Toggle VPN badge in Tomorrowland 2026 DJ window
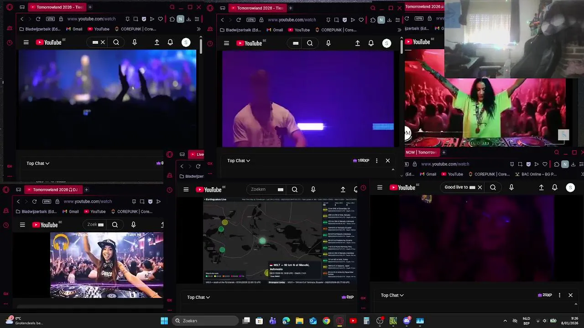Screen dimensions: 584x328 click(47, 201)
